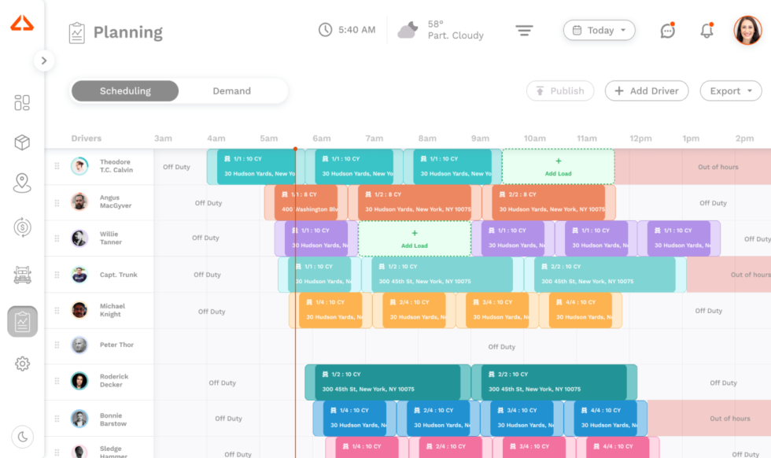This screenshot has height=458, width=771.
Task: Click the Publish button
Action: pos(560,90)
